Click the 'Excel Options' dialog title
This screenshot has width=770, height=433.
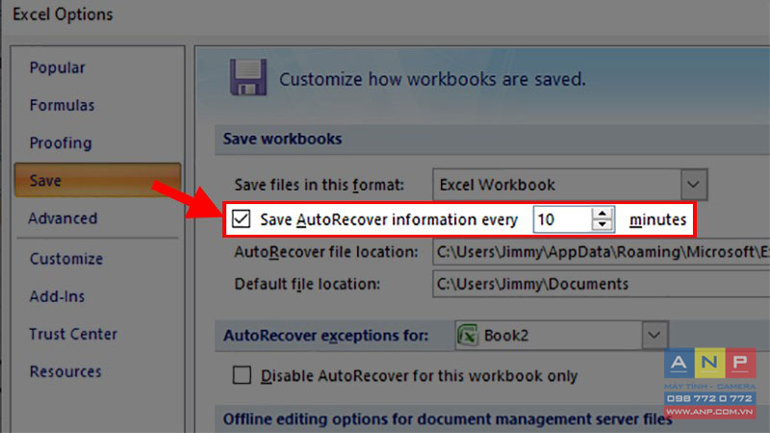coord(63,14)
